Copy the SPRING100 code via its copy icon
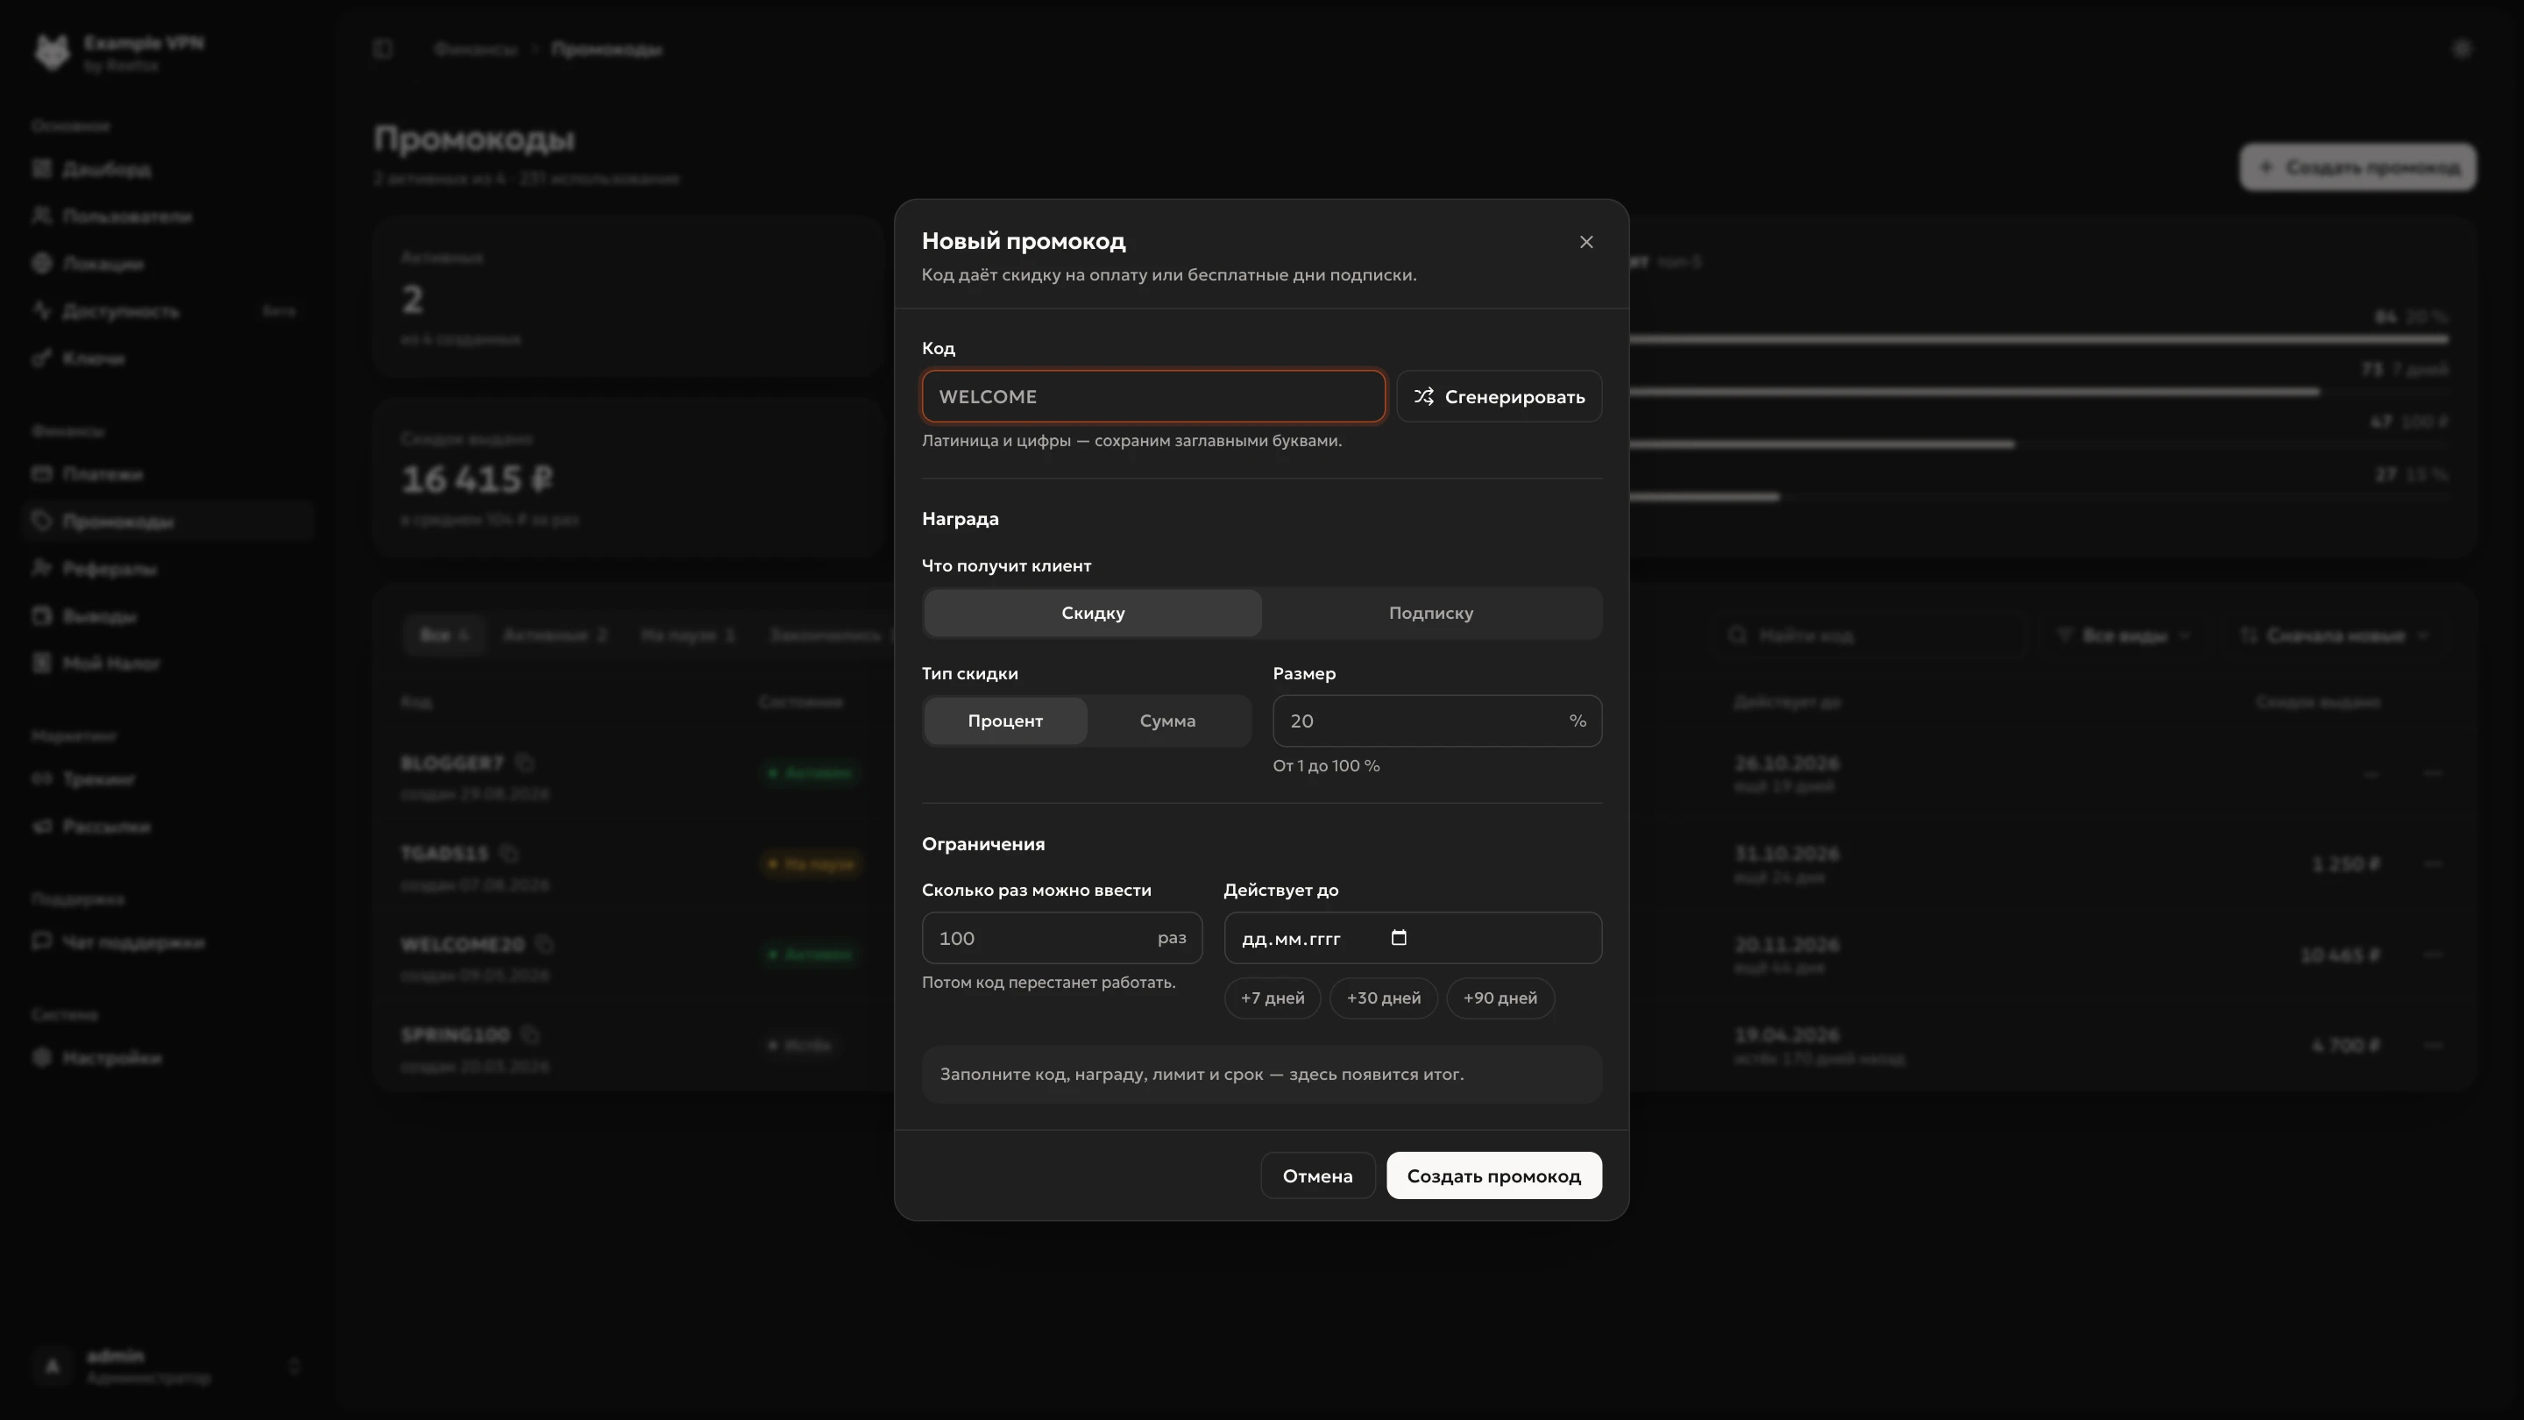 (x=530, y=1035)
